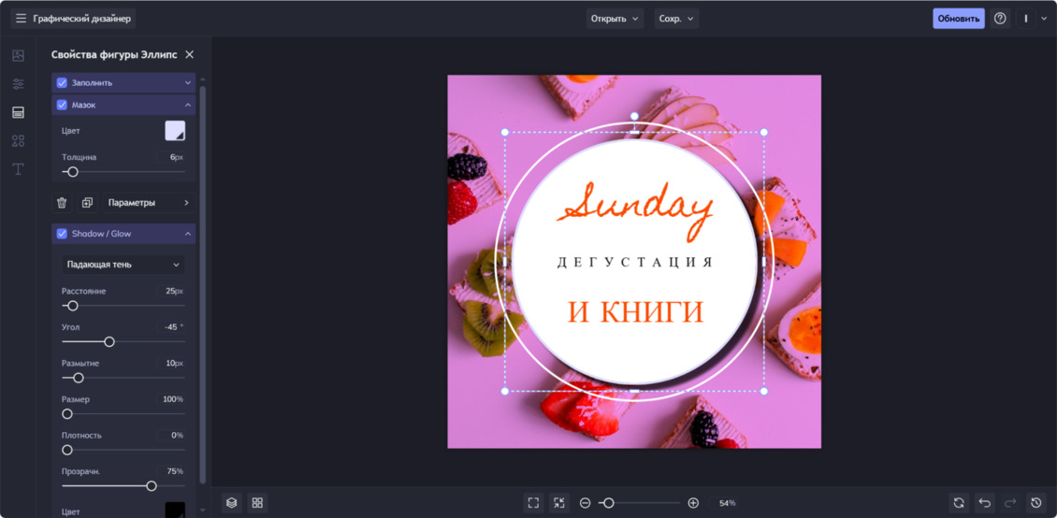Viewport: 1057px width, 518px height.
Task: Click the Угол slider handle
Action: pyautogui.click(x=109, y=341)
